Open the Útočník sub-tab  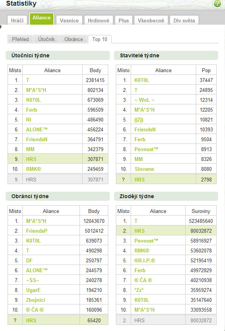coord(46,39)
